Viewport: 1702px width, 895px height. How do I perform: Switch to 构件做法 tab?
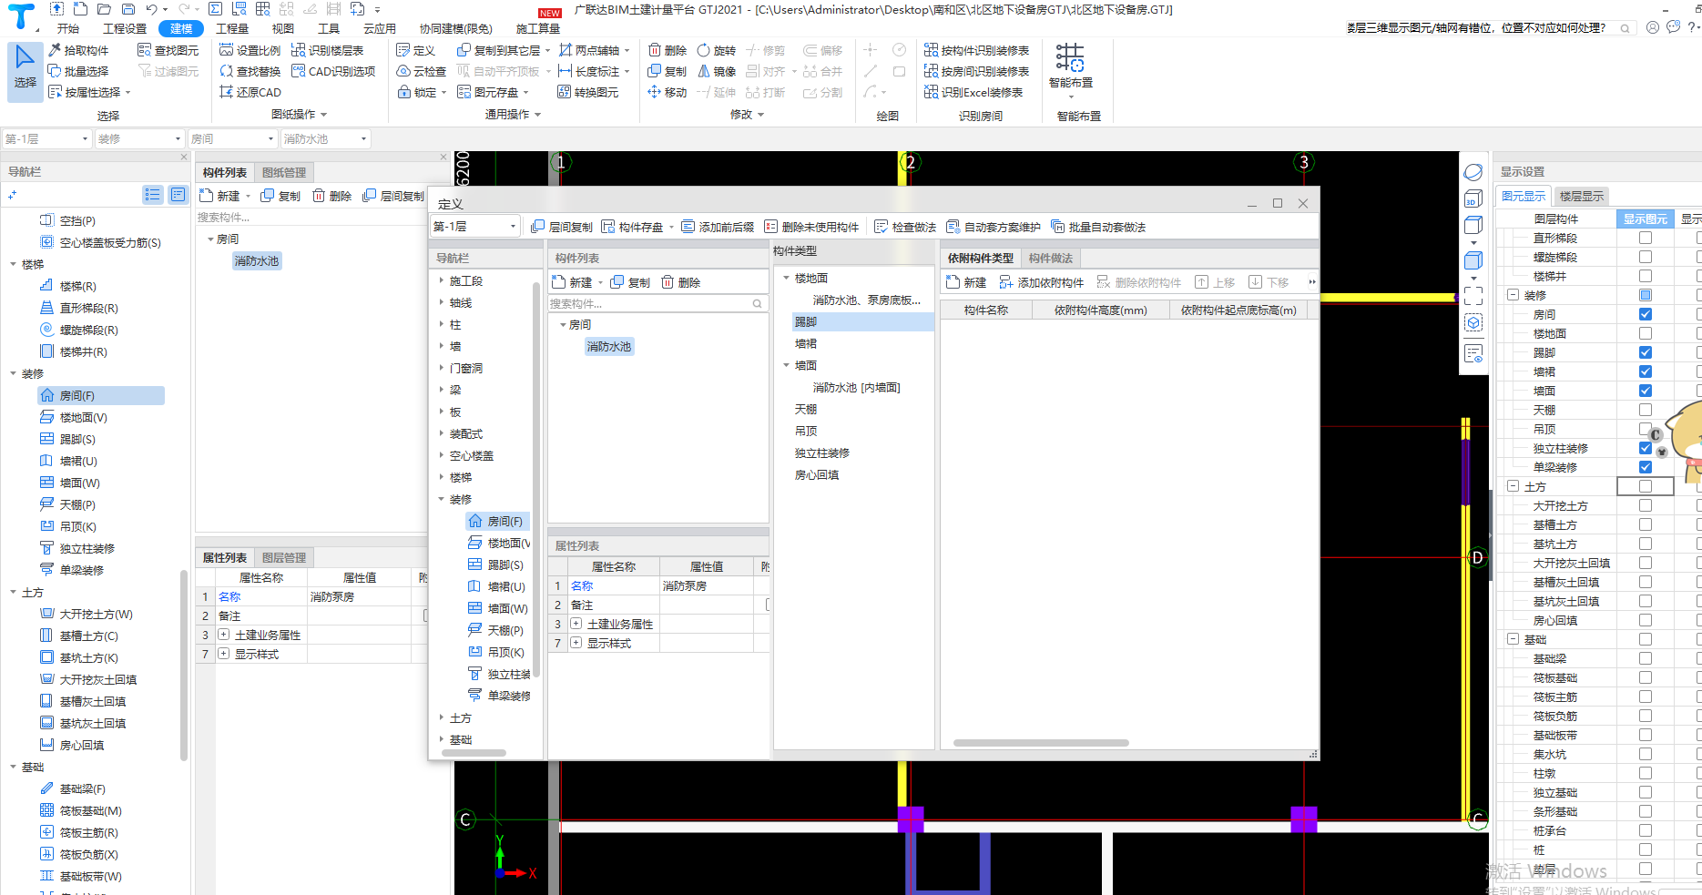[x=1051, y=258]
